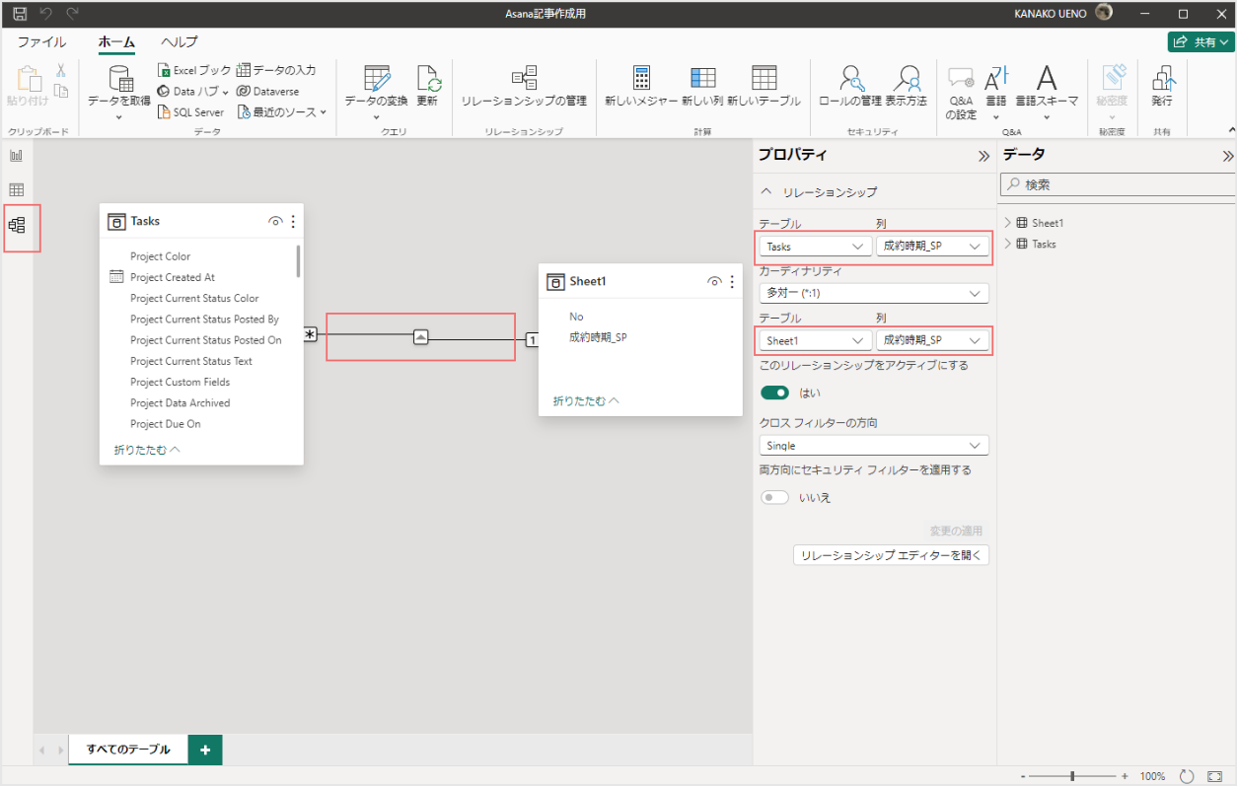Click the 検索 field in データ pane
The image size is (1237, 786).
pos(1117,184)
